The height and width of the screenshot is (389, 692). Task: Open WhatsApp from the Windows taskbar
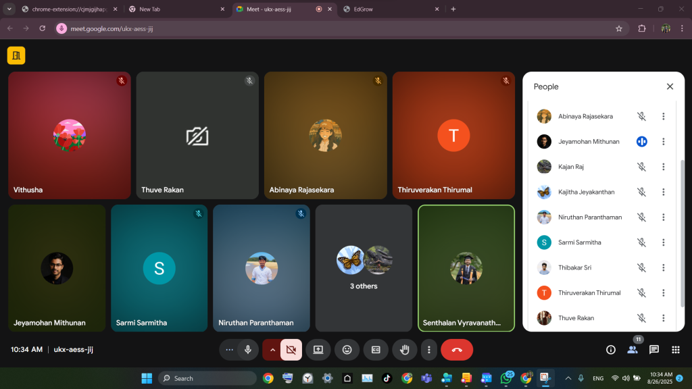pyautogui.click(x=506, y=378)
